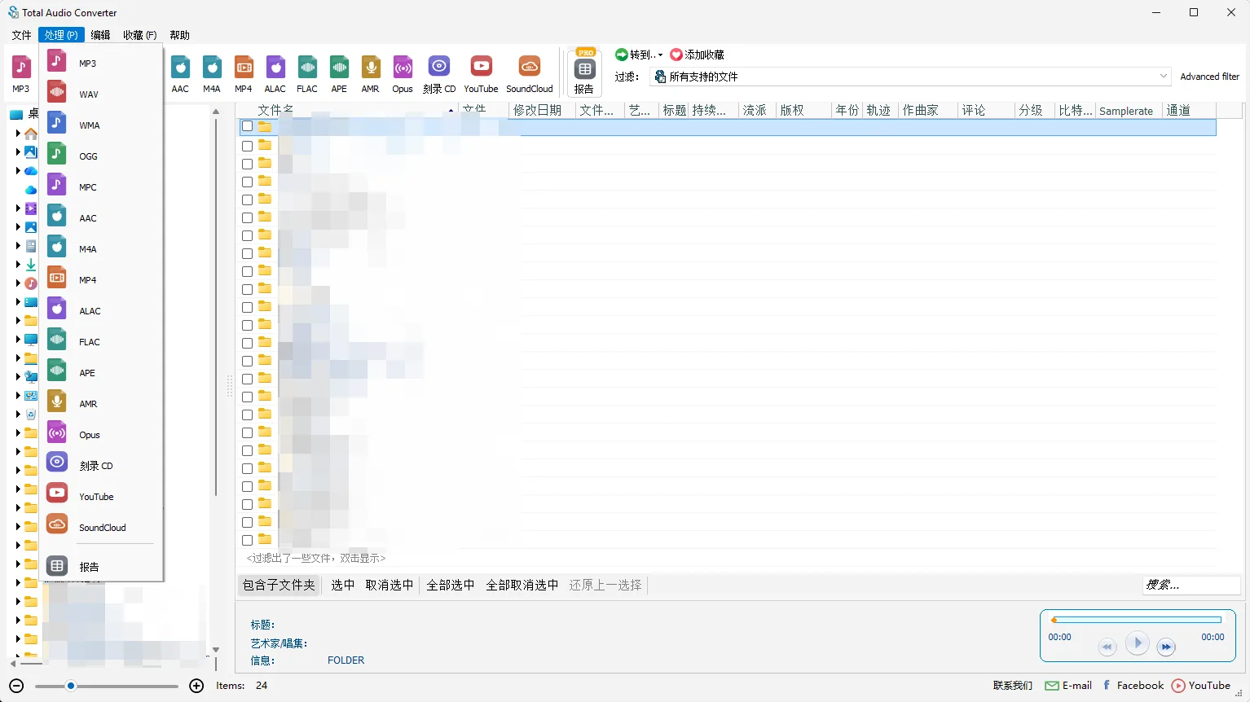The width and height of the screenshot is (1250, 702).
Task: Tick the checkbox of the sixth folder row
Action: tap(247, 217)
